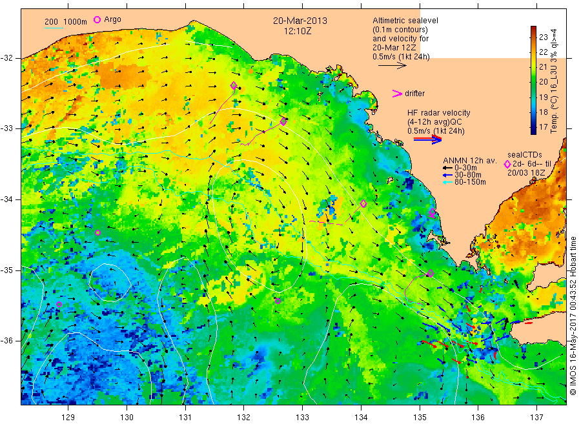The height and width of the screenshot is (426, 581).
Task: Click the 'sealCTDs' legend heading
Action: [x=525, y=155]
